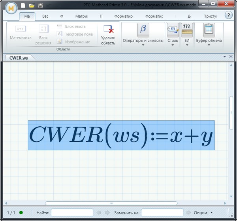This screenshot has width=237, height=221.
Task: Click the Стиль label icon
Action: tap(173, 30)
